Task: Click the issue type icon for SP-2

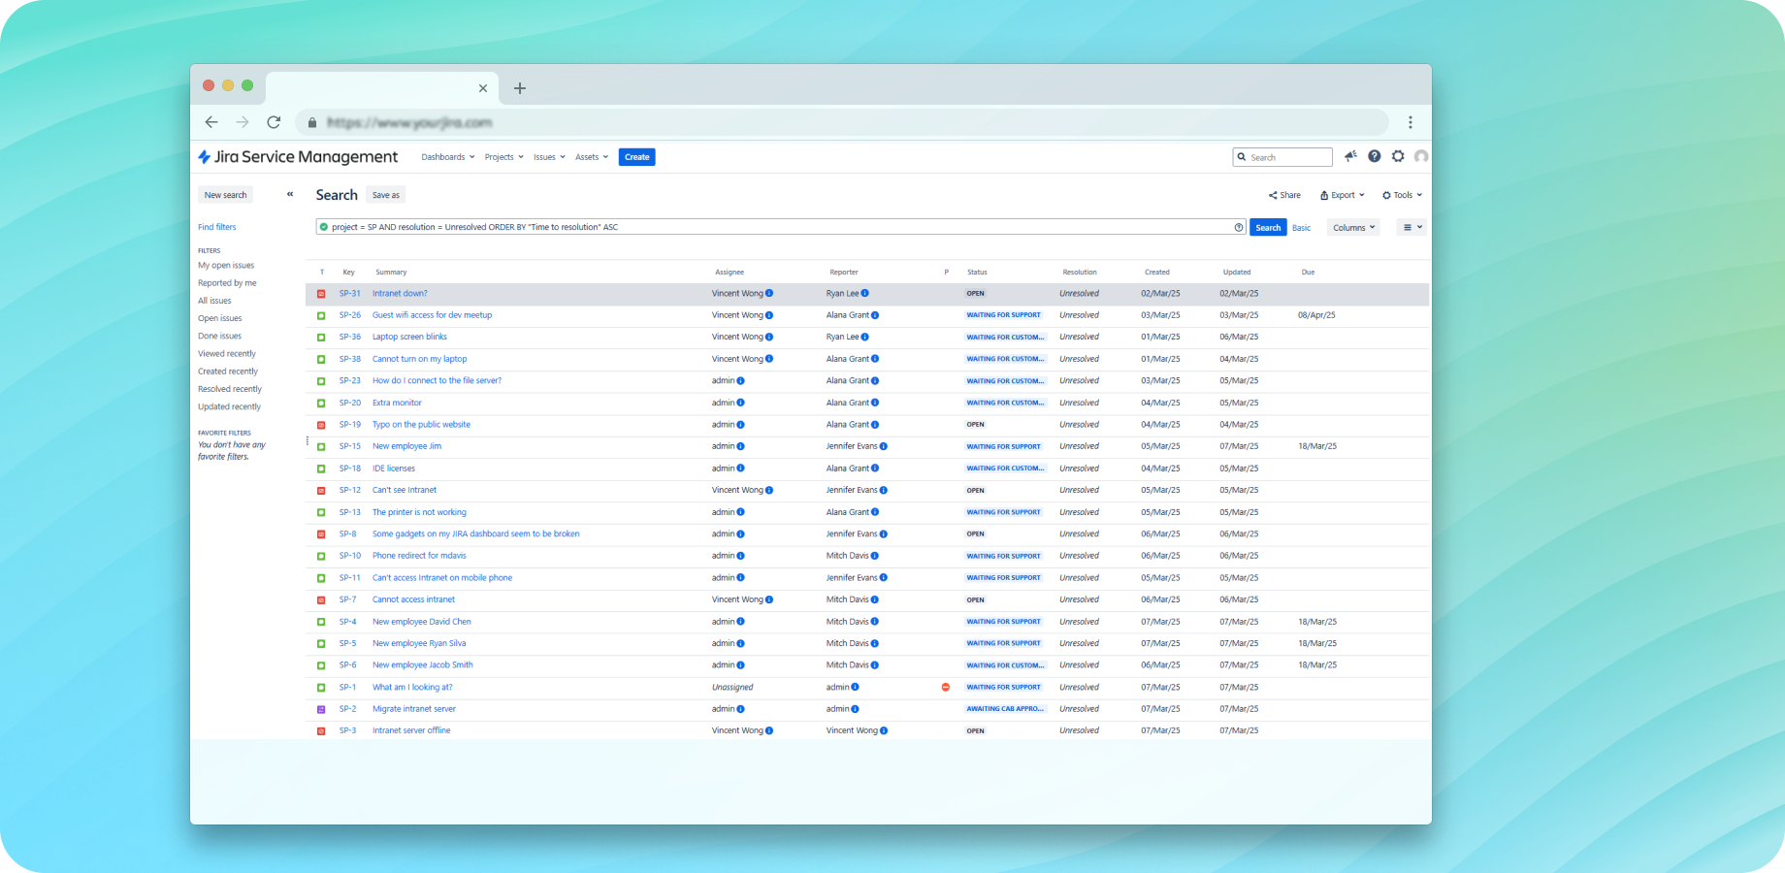Action: 321,709
